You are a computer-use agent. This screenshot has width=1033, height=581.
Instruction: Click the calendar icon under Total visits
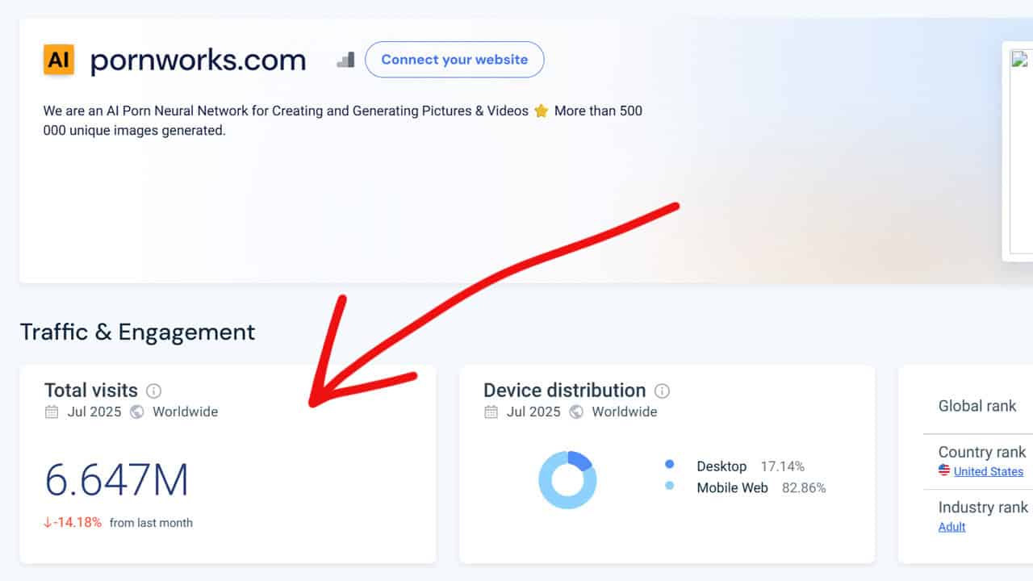[x=52, y=412]
